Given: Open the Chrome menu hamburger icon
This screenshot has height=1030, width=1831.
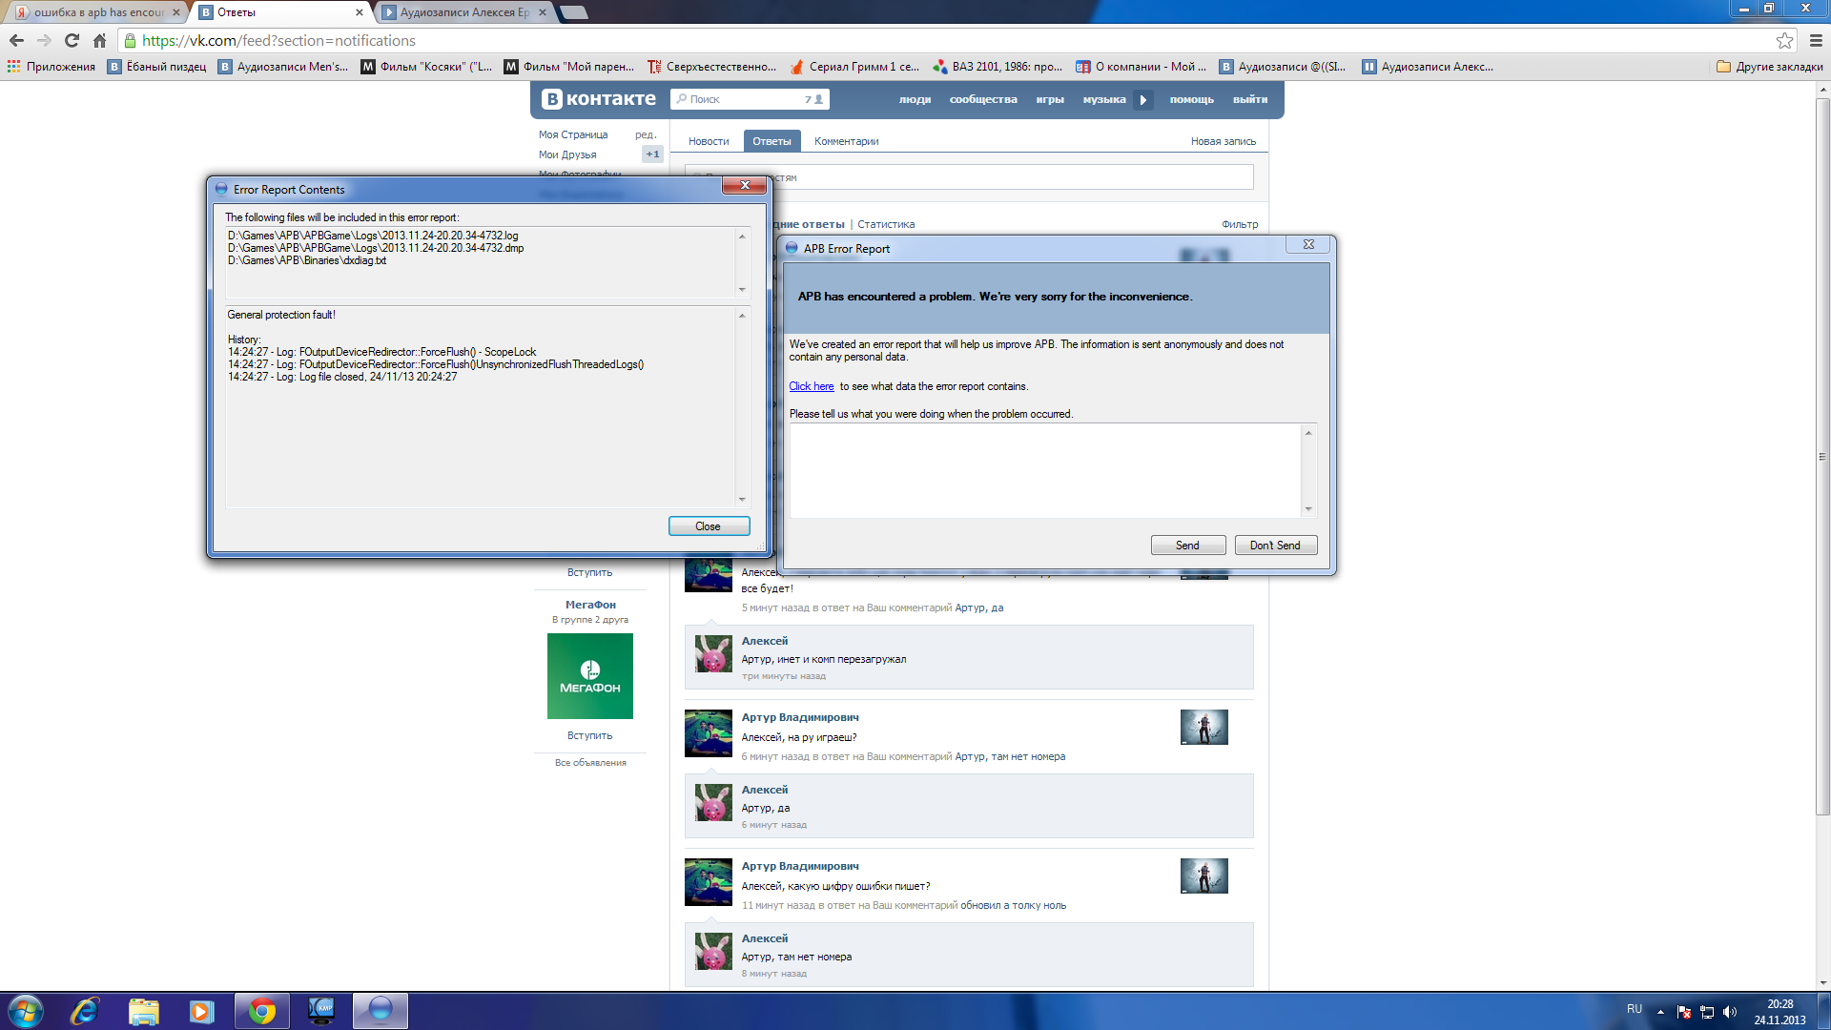Looking at the screenshot, I should click(x=1816, y=40).
